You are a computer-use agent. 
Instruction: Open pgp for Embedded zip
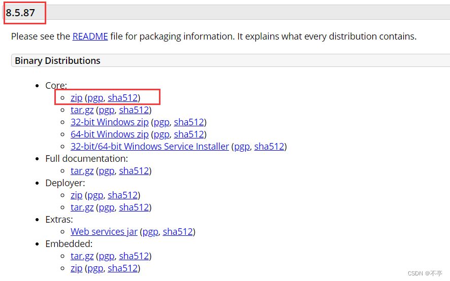tap(95, 268)
